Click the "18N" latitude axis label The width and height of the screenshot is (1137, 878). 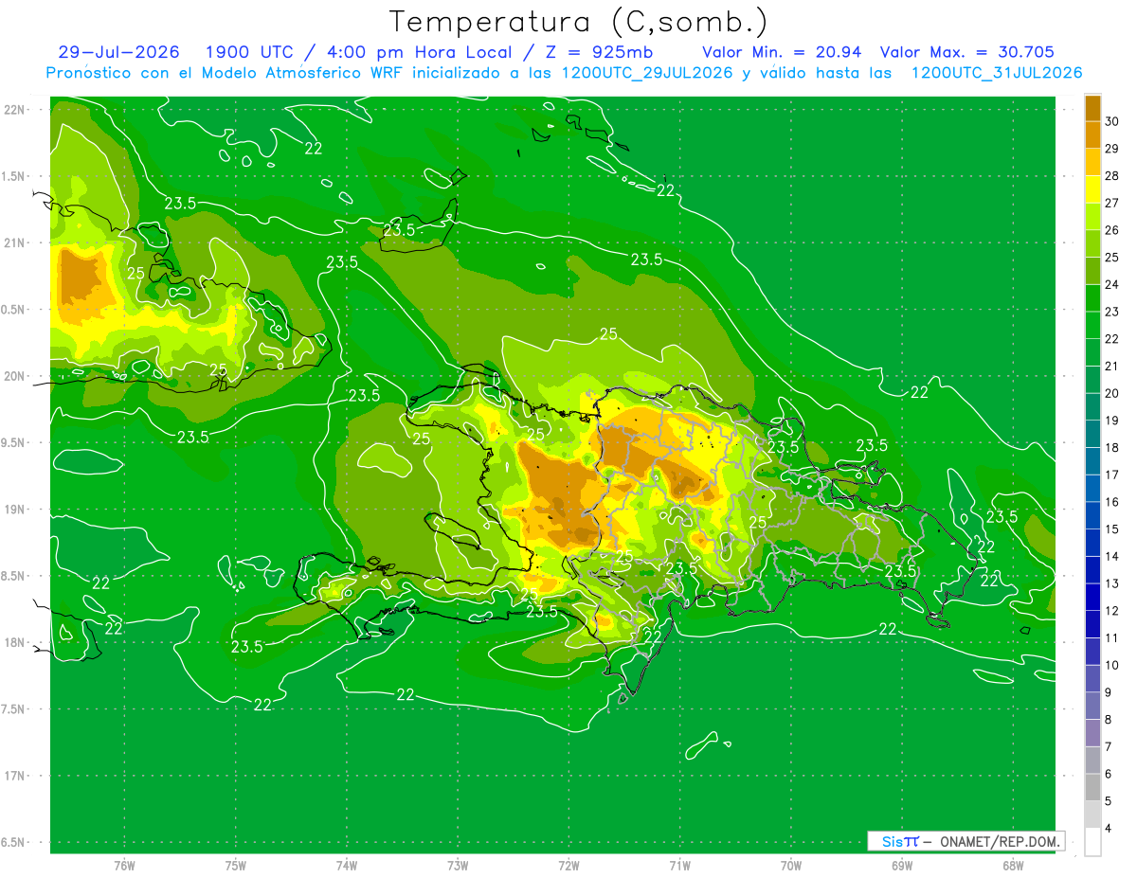tap(15, 643)
